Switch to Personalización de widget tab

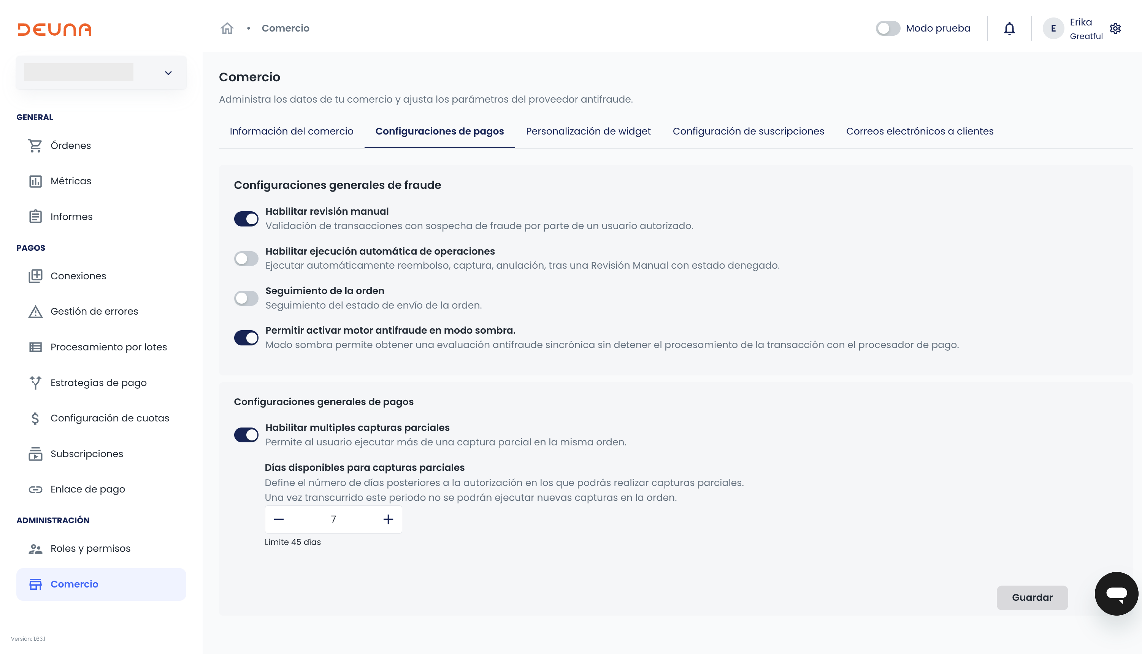[588, 131]
